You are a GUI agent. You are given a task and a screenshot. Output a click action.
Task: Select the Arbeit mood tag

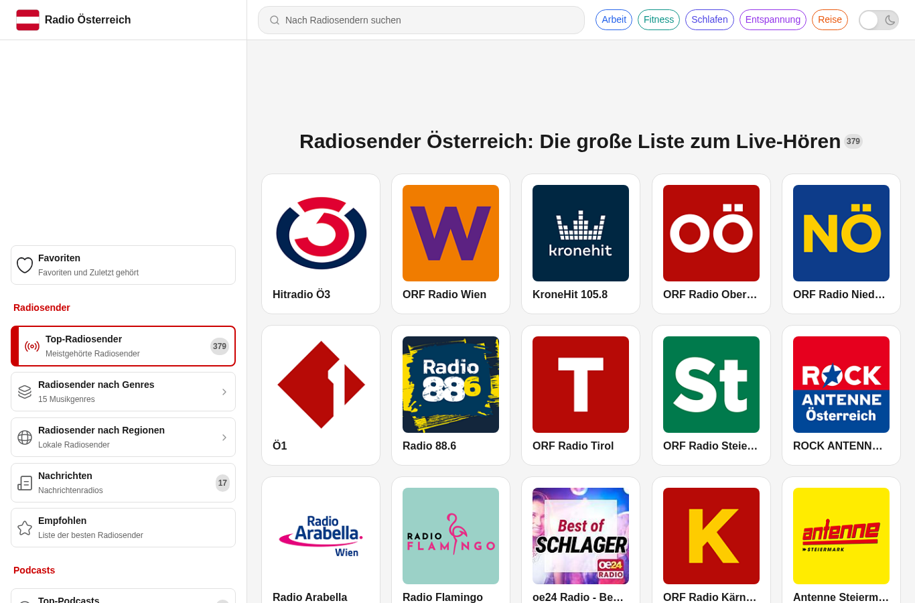point(614,20)
